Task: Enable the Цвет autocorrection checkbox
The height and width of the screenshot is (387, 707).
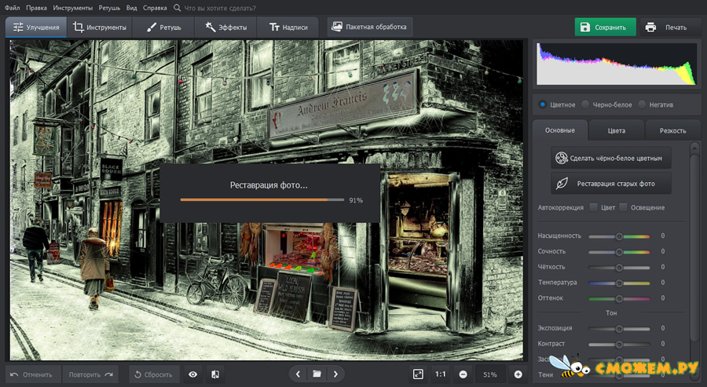Action: tap(593, 207)
